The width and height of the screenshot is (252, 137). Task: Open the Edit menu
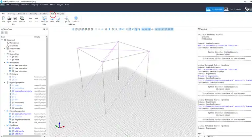[x=7, y=5]
